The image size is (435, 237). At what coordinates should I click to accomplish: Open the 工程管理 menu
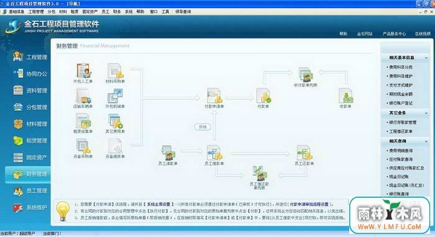point(36,12)
